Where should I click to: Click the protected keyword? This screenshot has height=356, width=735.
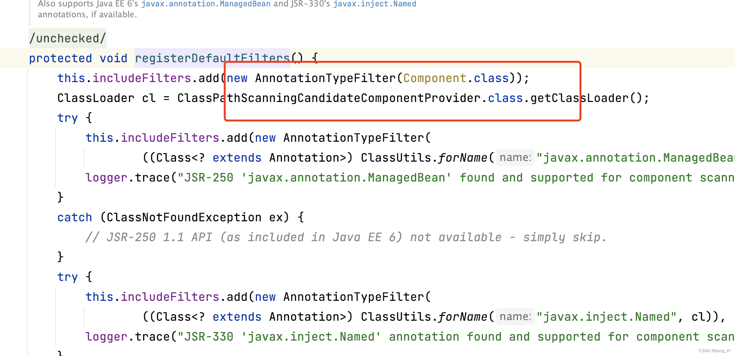click(x=60, y=58)
